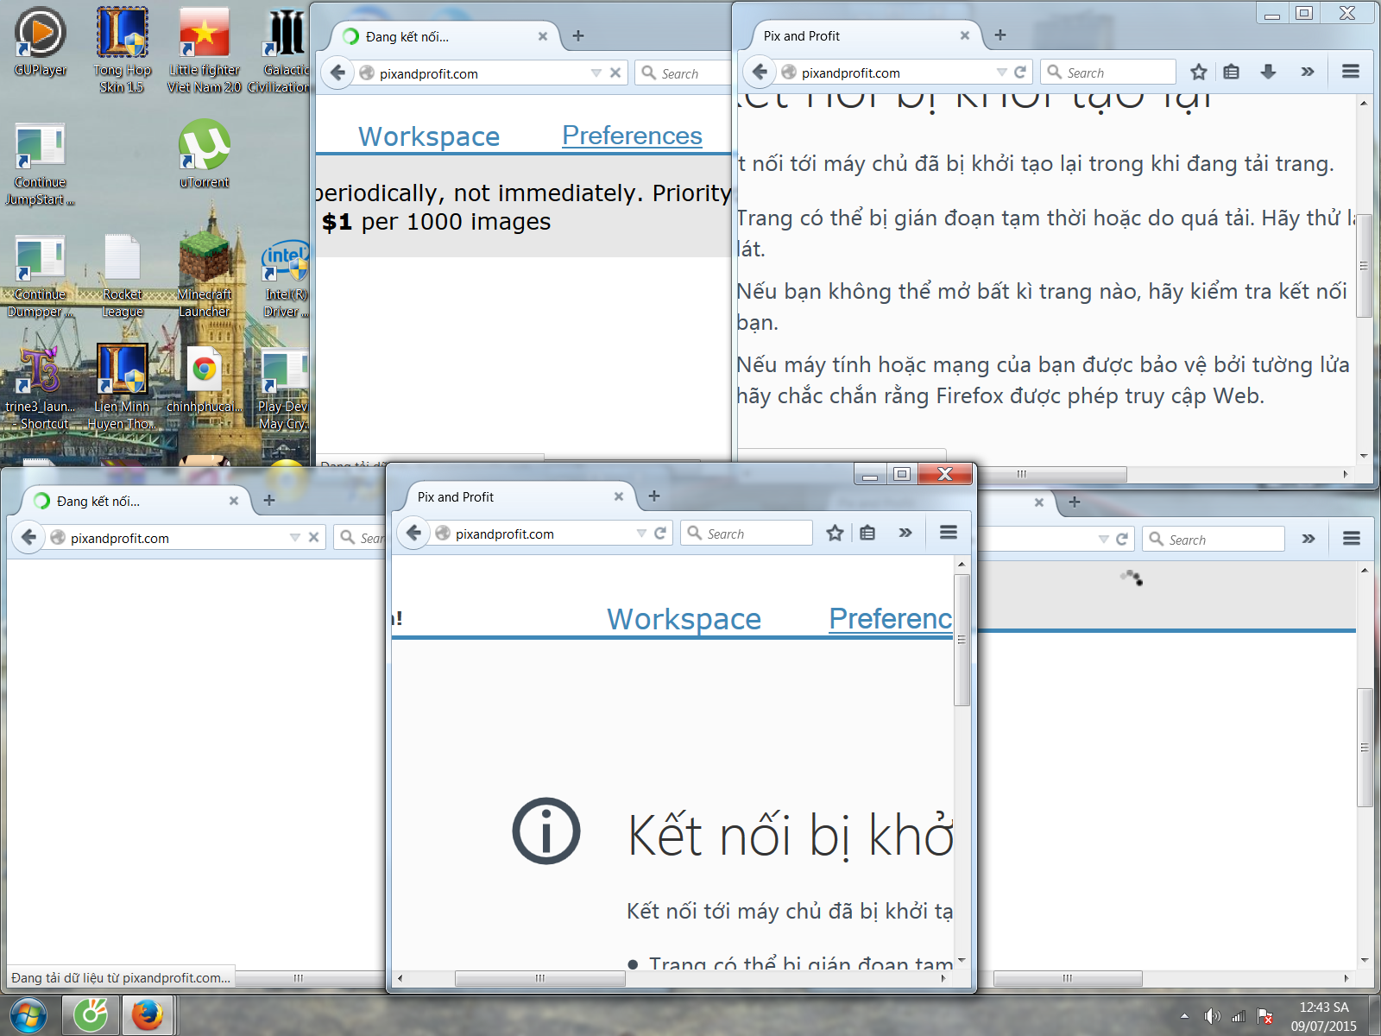Screen dimensions: 1381x1036
Task: Open the network icon in the system tray
Action: 1239,1016
